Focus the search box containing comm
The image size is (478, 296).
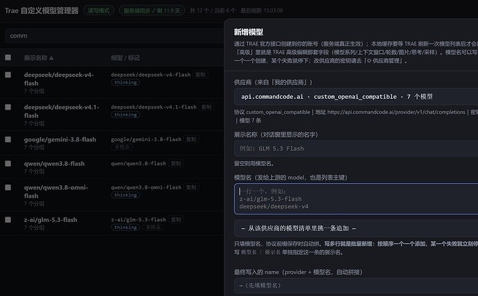pos(114,36)
